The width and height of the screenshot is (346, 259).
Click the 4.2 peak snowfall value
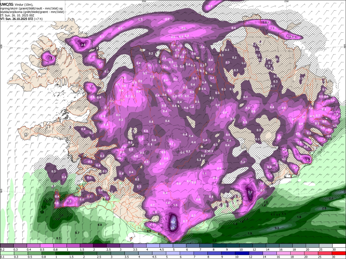[x=173, y=223]
